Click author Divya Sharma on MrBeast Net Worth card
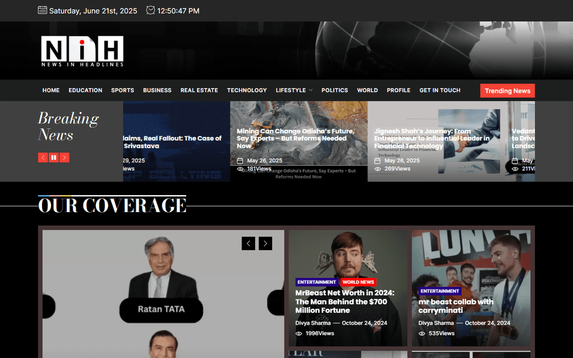This screenshot has width=573, height=358. (x=313, y=323)
